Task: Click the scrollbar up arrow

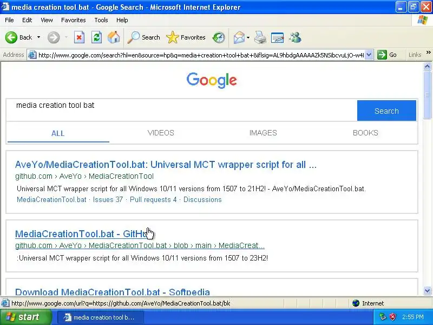Action: (427, 66)
